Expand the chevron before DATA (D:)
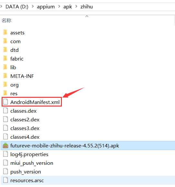The width and height of the screenshot is (175, 187). click(1, 6)
